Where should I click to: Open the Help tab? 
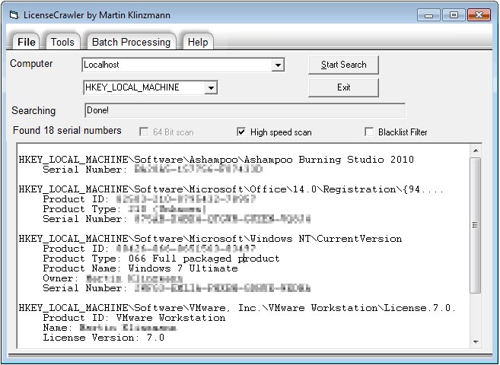(x=198, y=42)
